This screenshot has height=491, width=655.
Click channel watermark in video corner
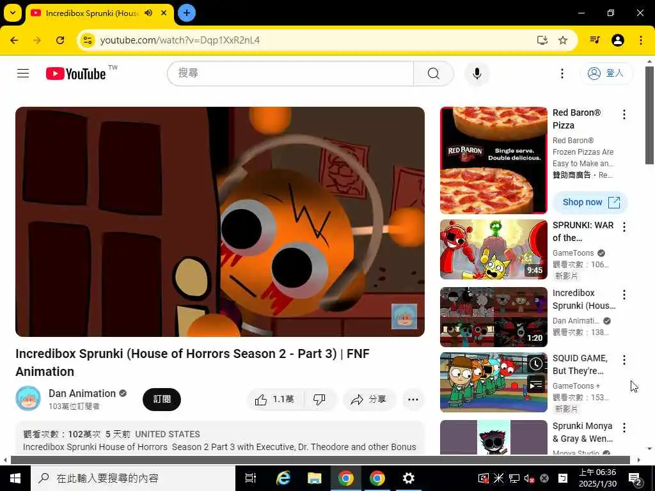pyautogui.click(x=404, y=316)
